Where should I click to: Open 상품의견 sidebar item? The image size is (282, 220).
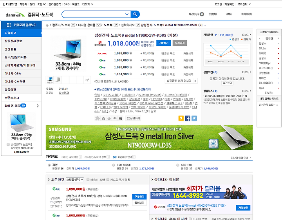click(x=22, y=90)
